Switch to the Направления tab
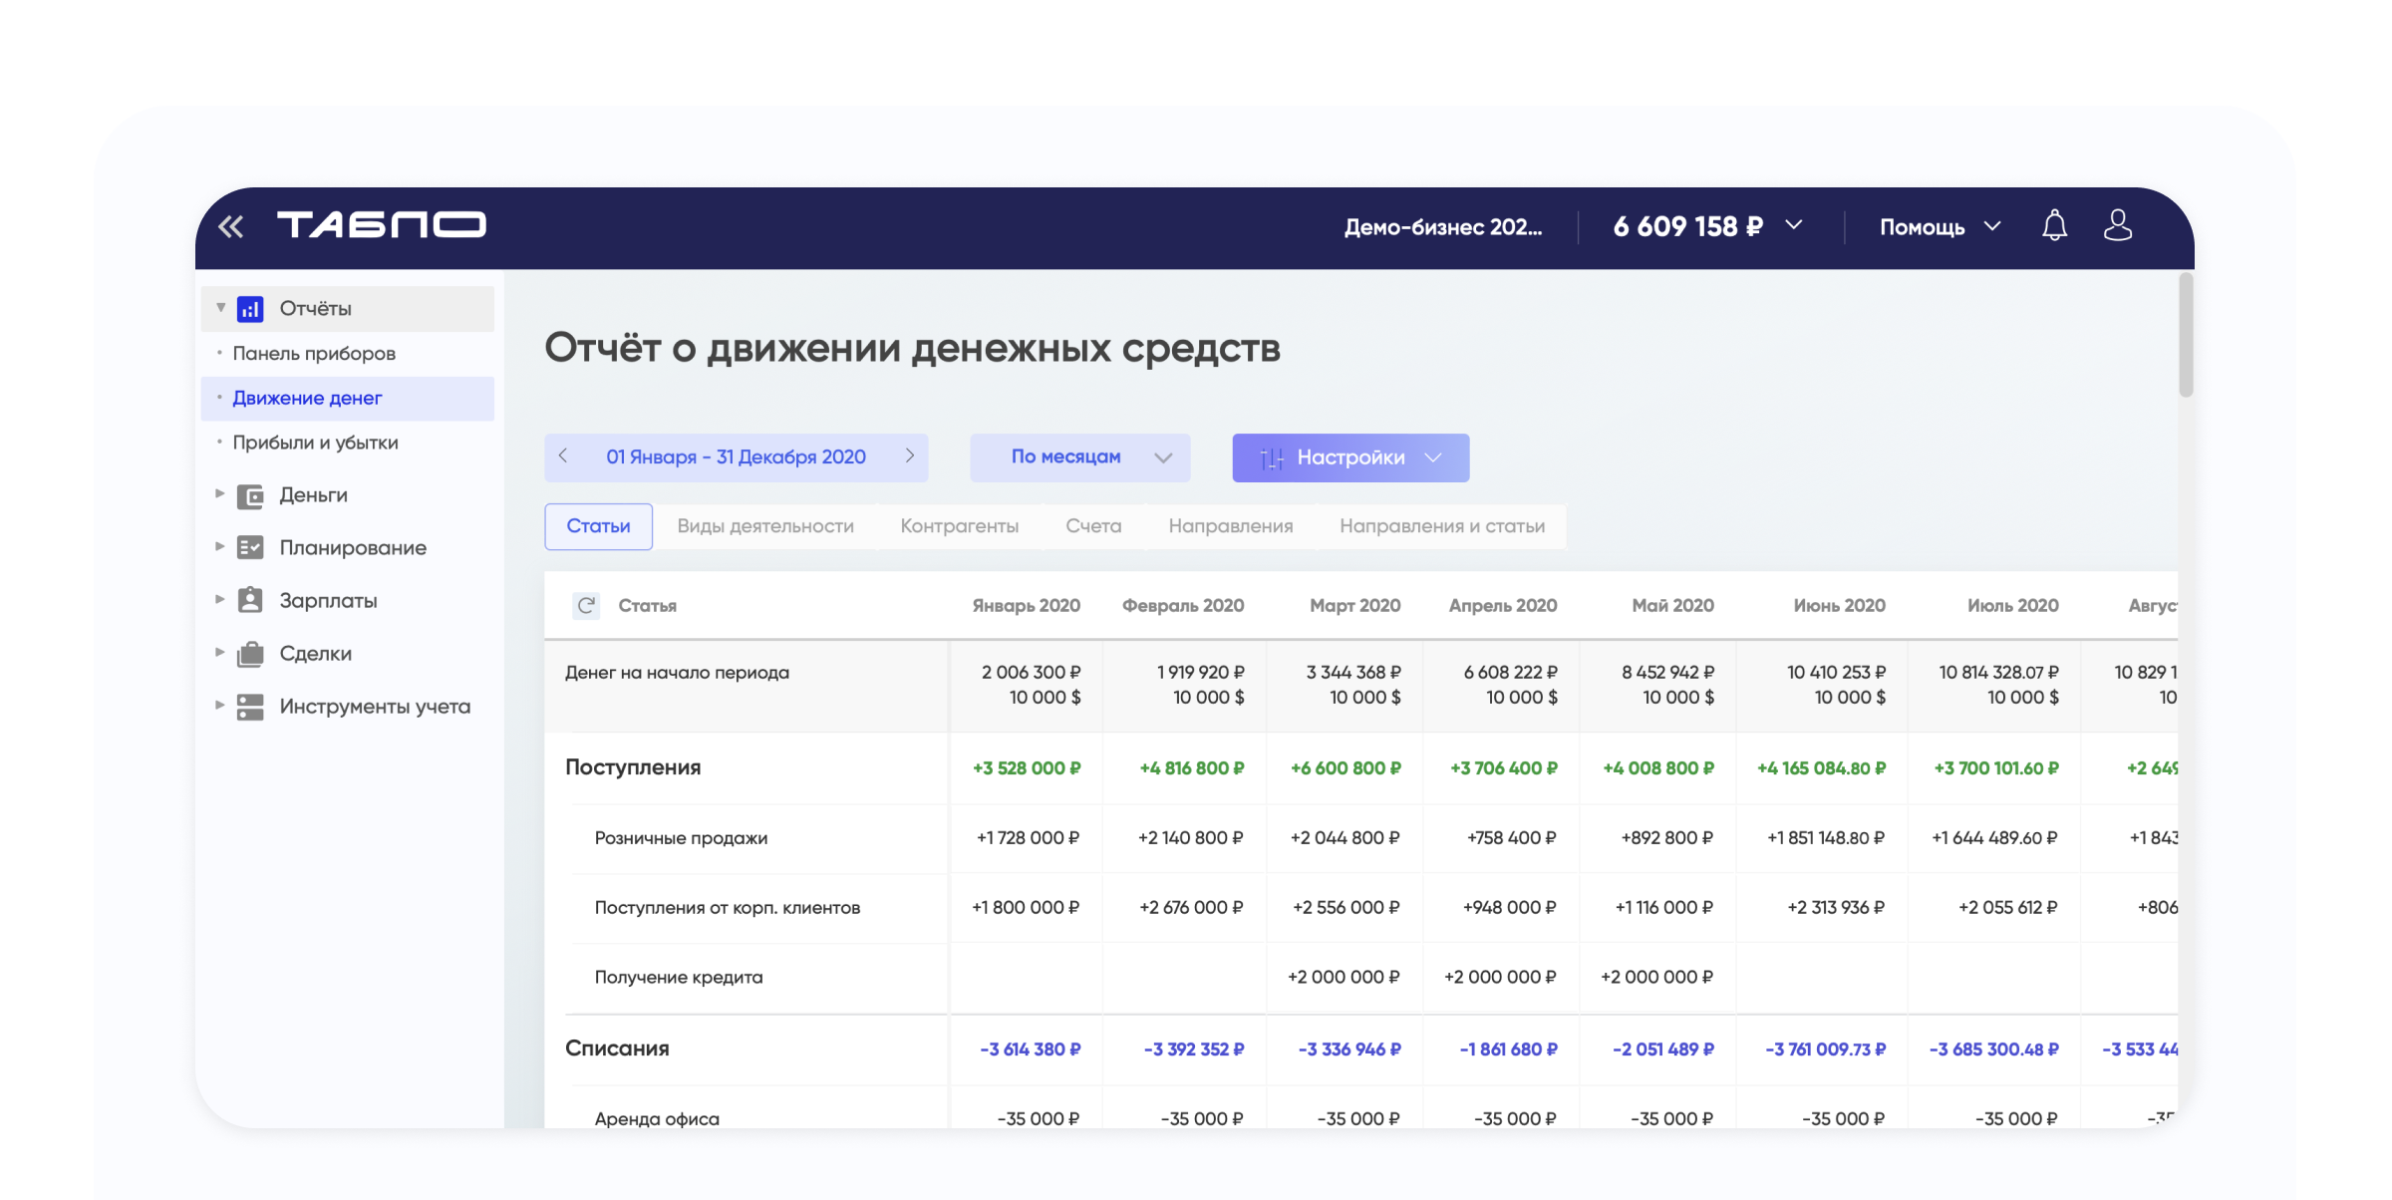 point(1231,526)
